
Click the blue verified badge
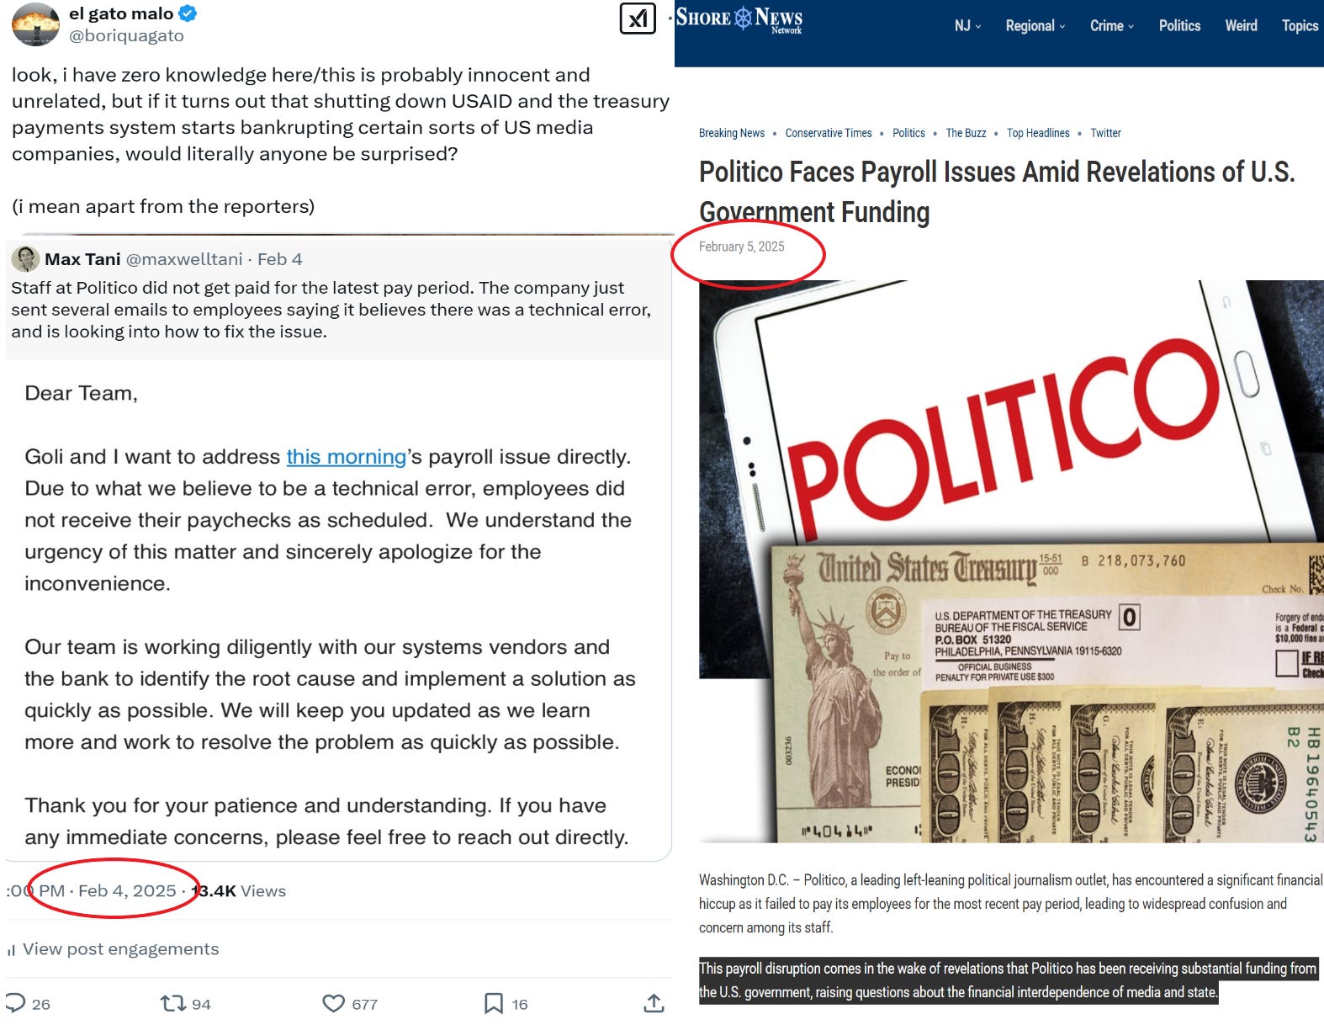pos(188,13)
